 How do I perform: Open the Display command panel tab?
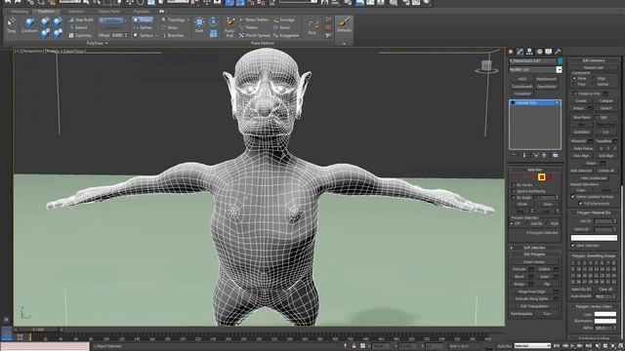[x=549, y=52]
